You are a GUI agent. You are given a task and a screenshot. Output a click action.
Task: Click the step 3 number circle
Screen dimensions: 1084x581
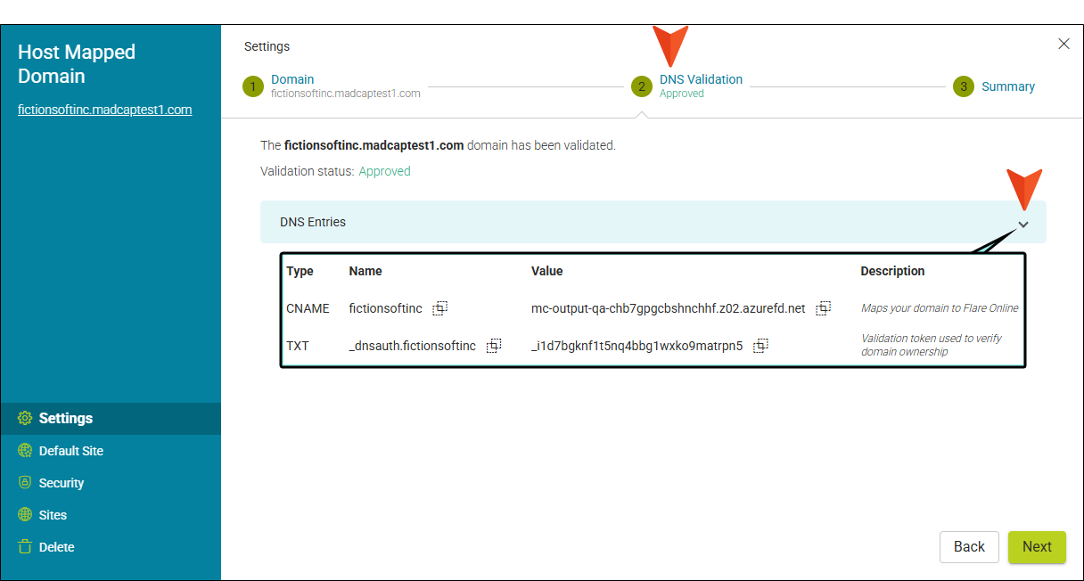tap(963, 86)
